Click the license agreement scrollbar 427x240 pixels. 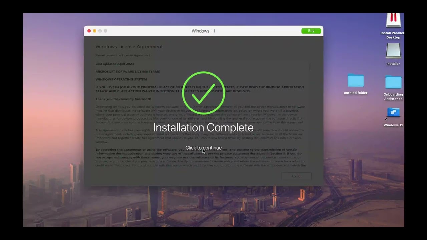click(310, 67)
